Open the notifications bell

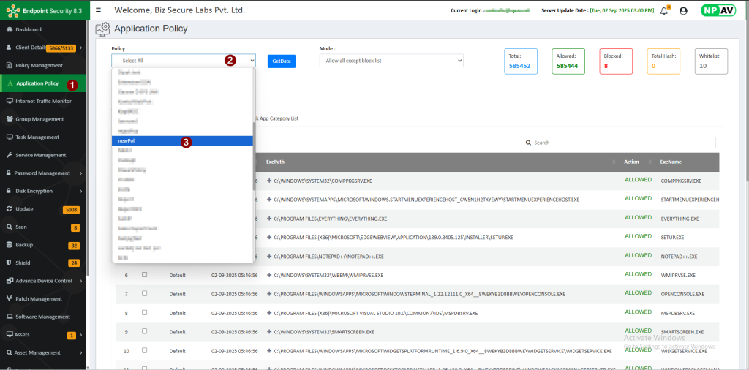point(664,11)
